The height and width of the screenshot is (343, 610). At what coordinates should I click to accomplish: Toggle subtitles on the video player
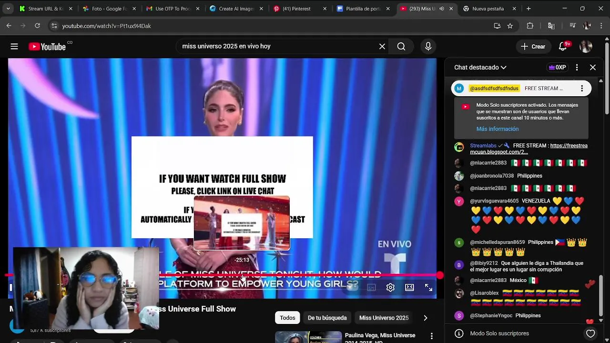(x=371, y=287)
